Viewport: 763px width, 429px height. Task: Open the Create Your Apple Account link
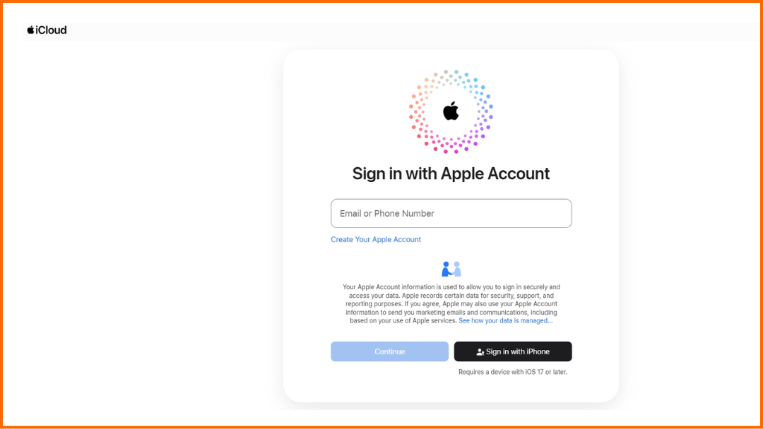[376, 239]
